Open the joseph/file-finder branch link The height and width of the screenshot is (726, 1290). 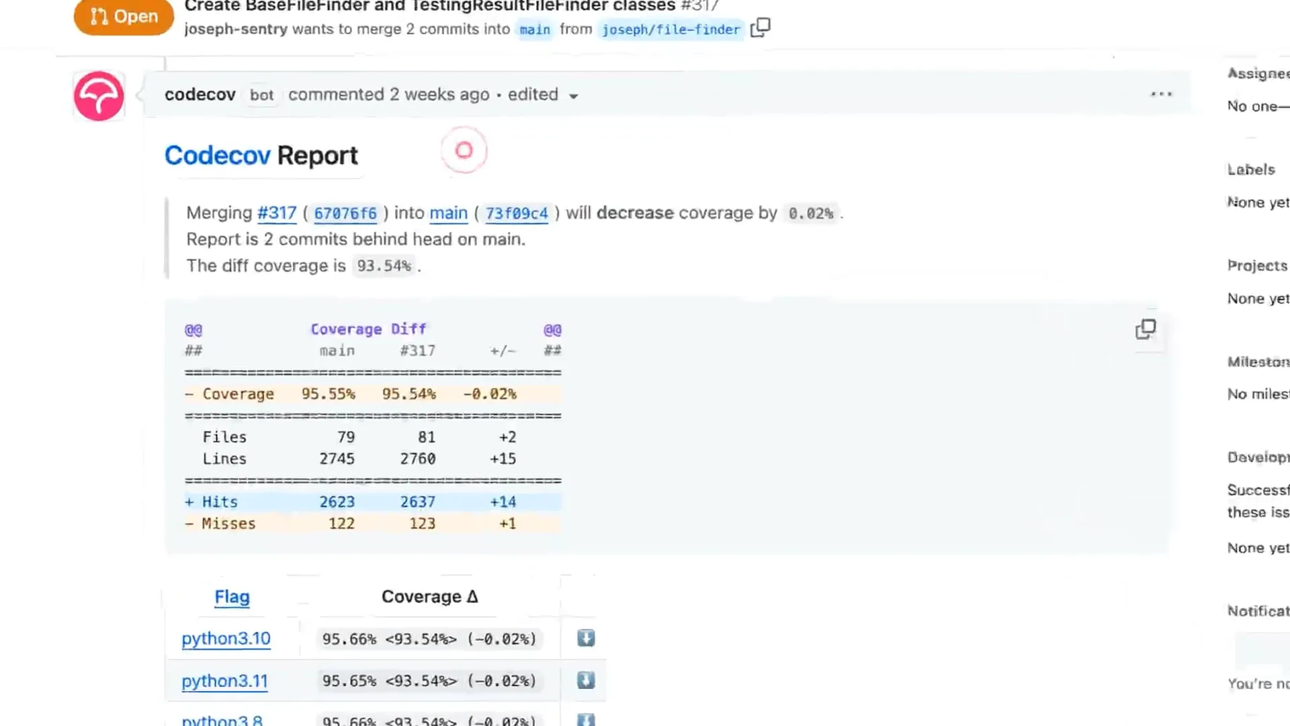(x=671, y=30)
